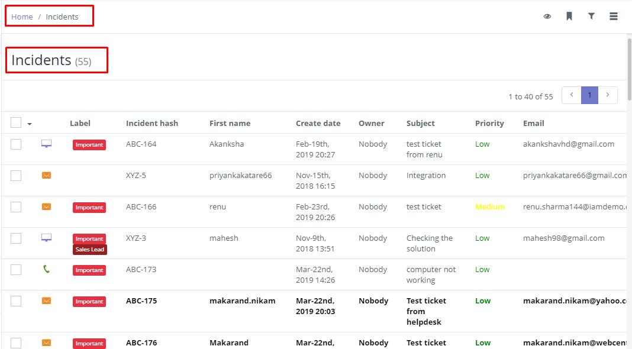Click the Incidents breadcrumb item
The image size is (632, 349).
[x=63, y=17]
